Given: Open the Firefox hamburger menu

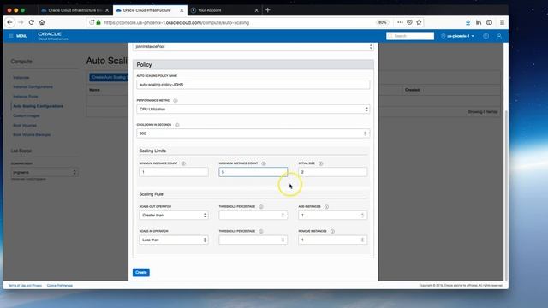Looking at the screenshot, I should [x=503, y=22].
